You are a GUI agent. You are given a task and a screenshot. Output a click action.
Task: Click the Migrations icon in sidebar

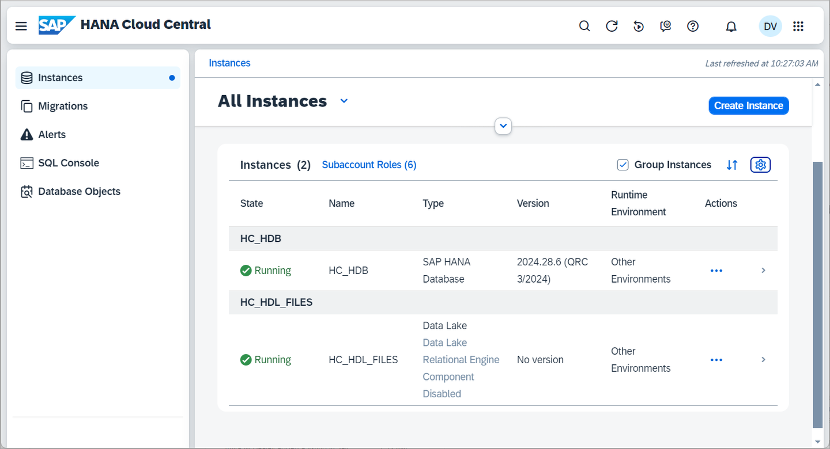(27, 106)
